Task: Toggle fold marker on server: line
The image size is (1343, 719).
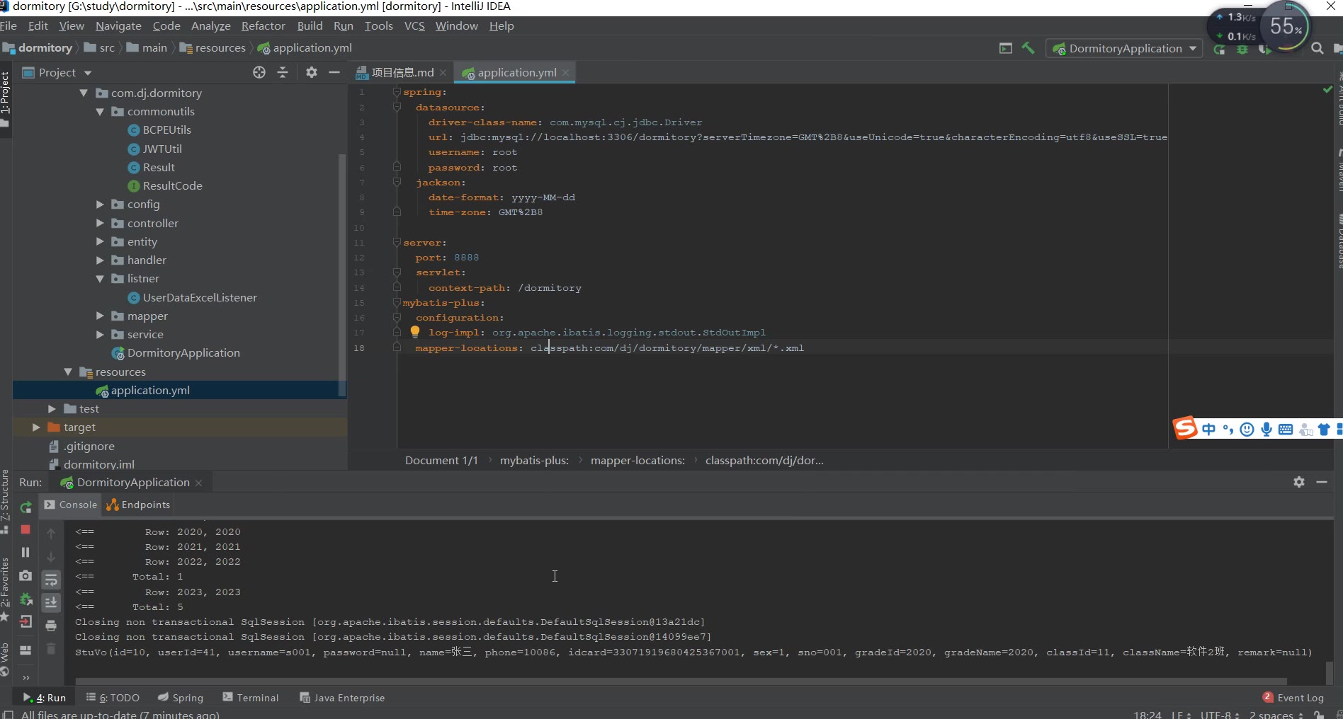Action: pos(397,243)
